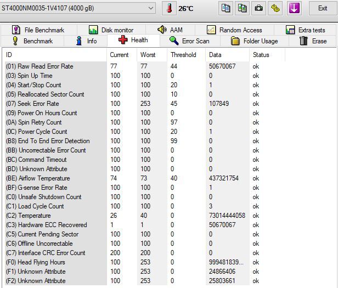
Task: Select the Unsafe Shutdown Count row
Action: click(145, 197)
